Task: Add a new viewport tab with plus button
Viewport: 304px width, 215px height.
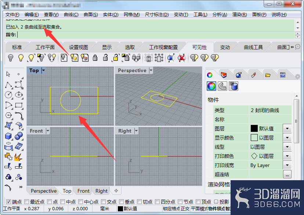Action: coord(116,190)
